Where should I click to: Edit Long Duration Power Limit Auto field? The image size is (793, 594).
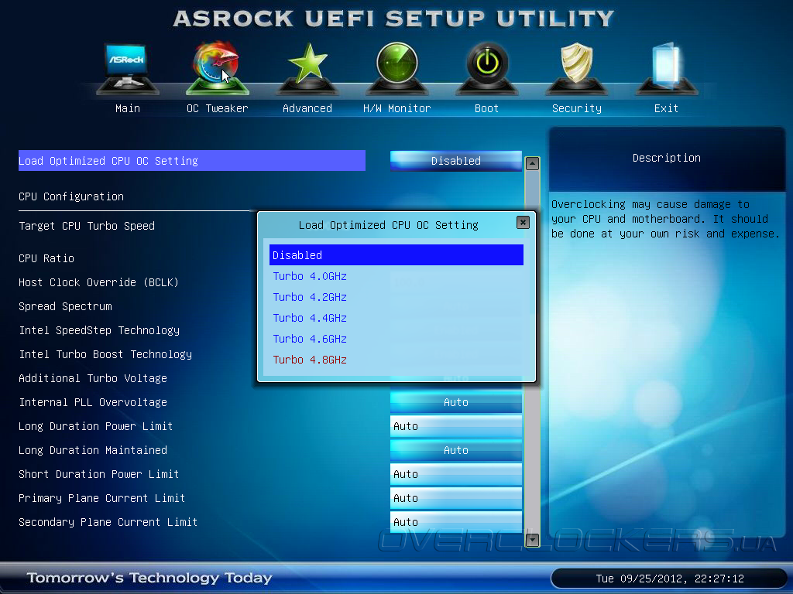[455, 426]
